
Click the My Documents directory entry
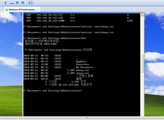point(58,67)
